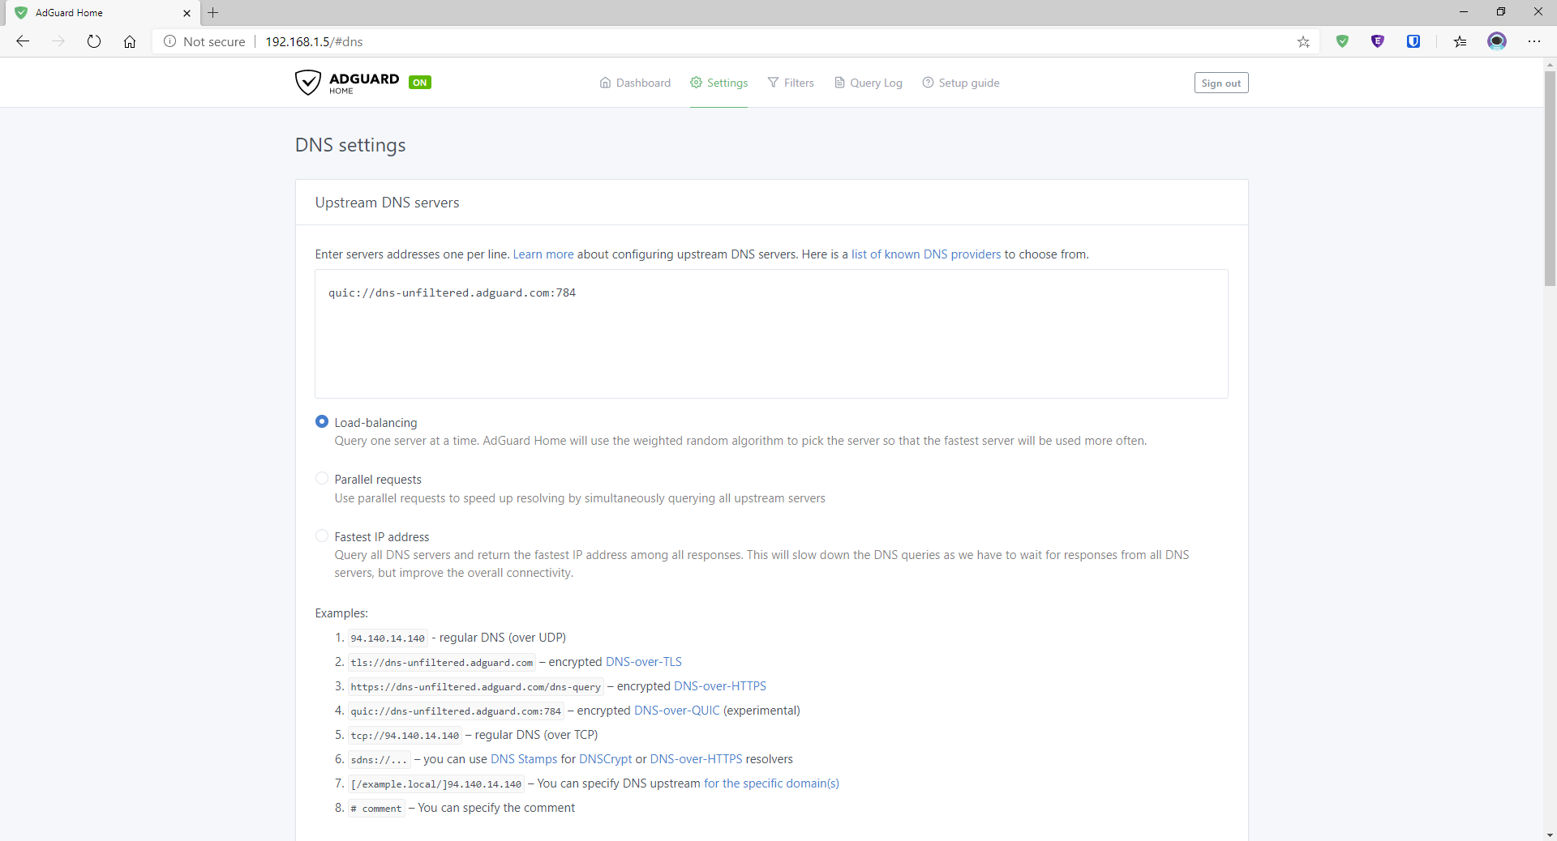Open the Filters menu in navigation
The height and width of the screenshot is (841, 1557).
pyautogui.click(x=791, y=83)
